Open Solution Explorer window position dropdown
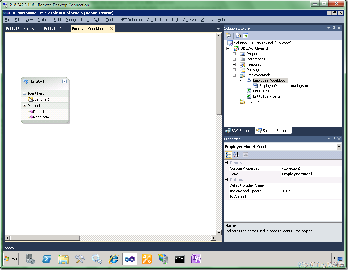The width and height of the screenshot is (348, 270). (328, 28)
